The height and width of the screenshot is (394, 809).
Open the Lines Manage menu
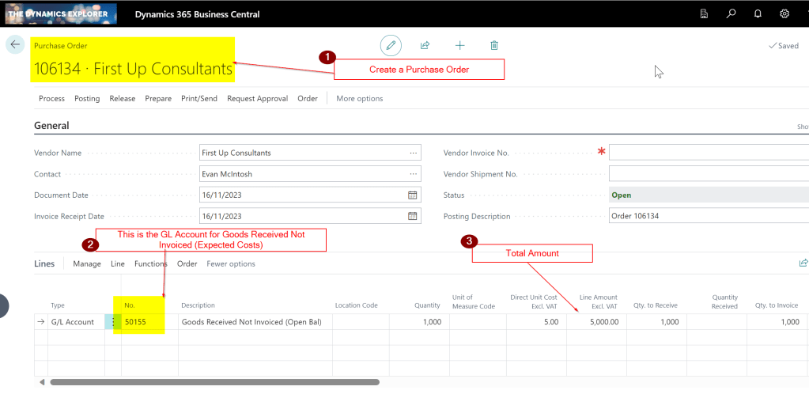point(87,263)
